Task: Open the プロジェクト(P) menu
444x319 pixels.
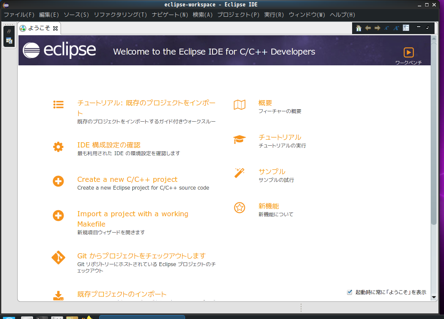Action: (238, 15)
